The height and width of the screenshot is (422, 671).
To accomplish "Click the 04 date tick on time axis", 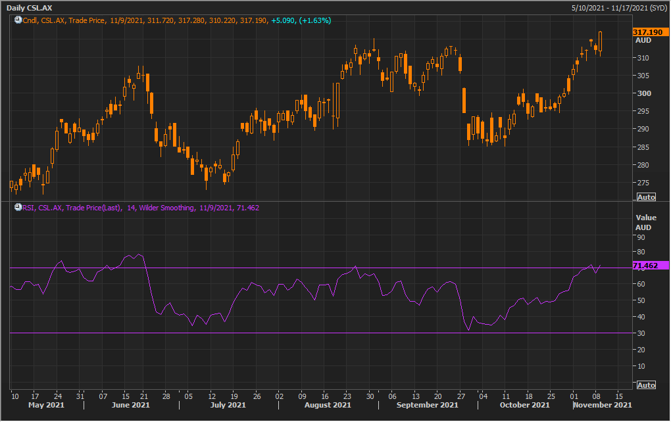I will [484, 396].
